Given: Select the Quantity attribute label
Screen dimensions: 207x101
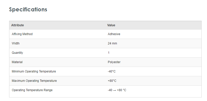Looking at the screenshot, I should pyautogui.click(x=17, y=53).
